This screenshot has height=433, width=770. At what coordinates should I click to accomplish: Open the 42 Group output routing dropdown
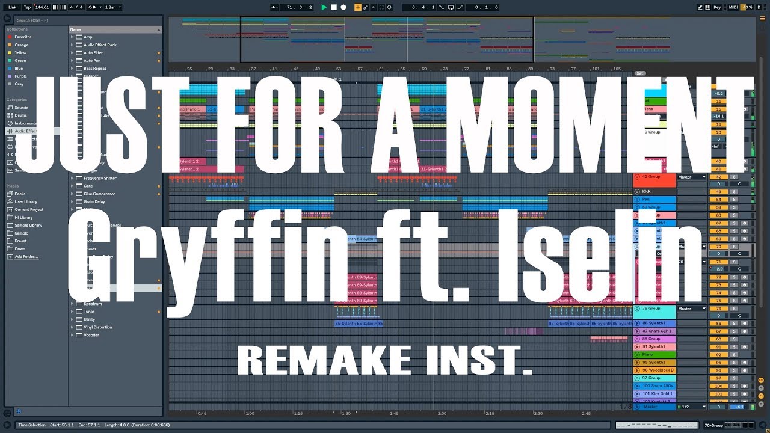(x=692, y=177)
